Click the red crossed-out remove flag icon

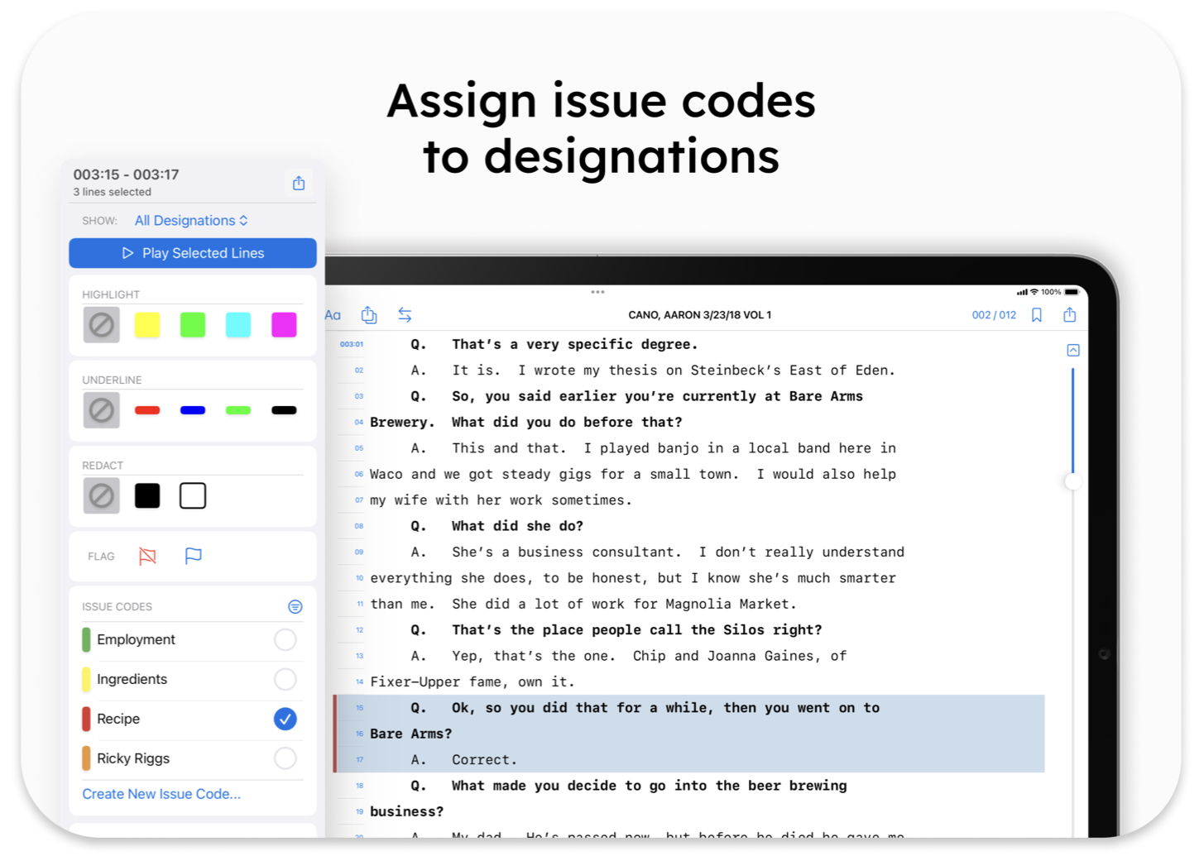pyautogui.click(x=147, y=557)
